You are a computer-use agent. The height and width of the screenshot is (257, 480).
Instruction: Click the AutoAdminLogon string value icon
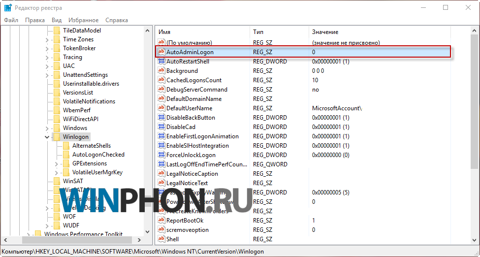point(161,52)
